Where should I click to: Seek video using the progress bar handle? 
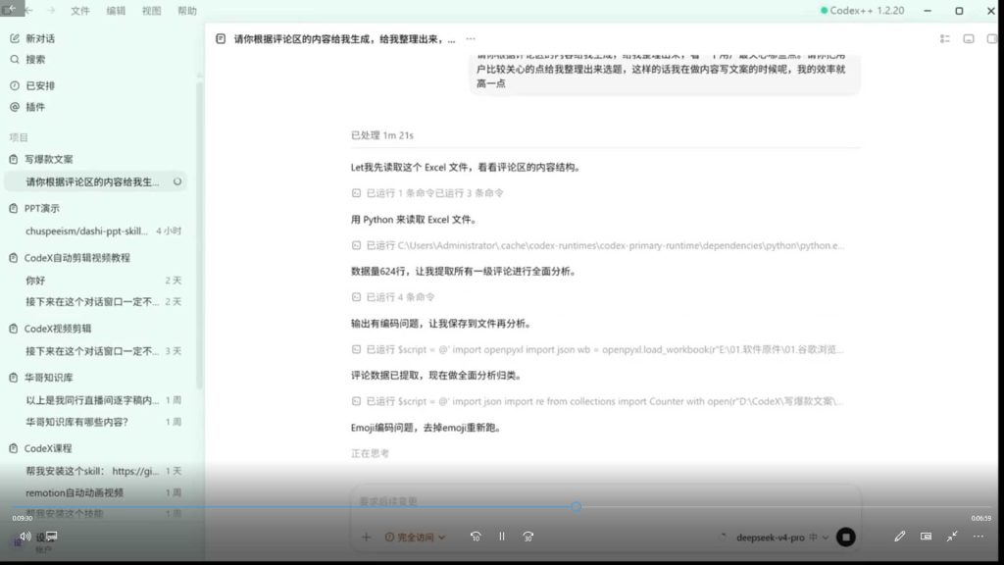pos(577,507)
